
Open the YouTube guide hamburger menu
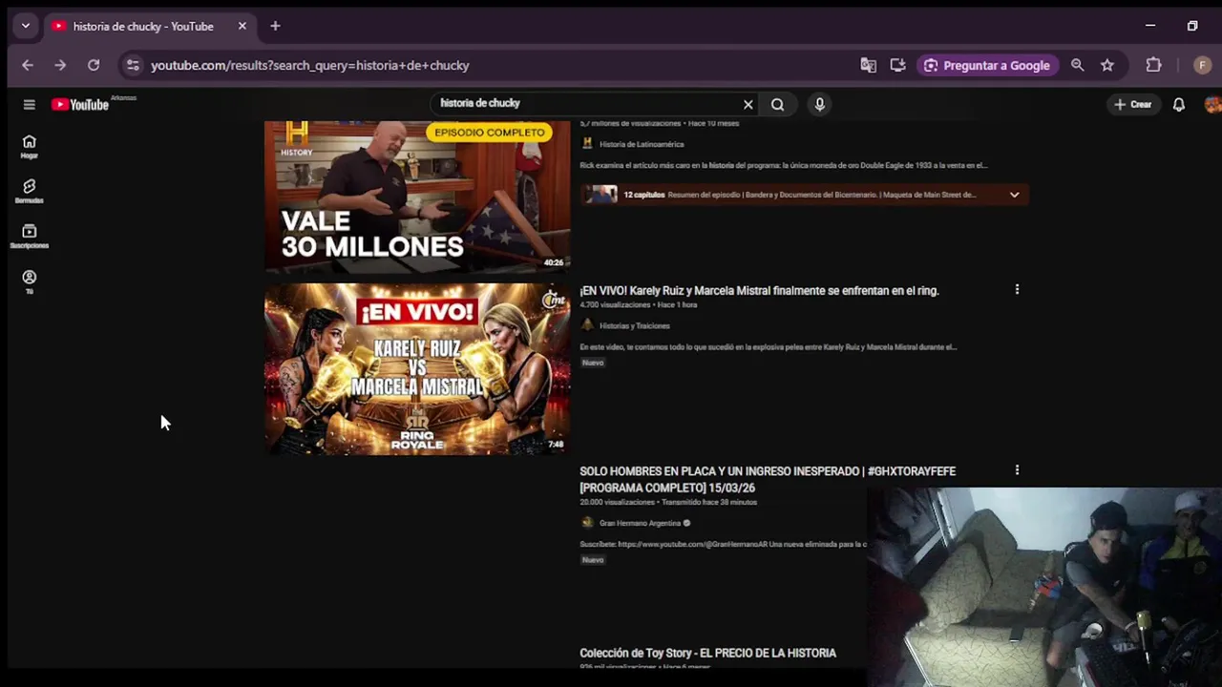click(x=29, y=105)
